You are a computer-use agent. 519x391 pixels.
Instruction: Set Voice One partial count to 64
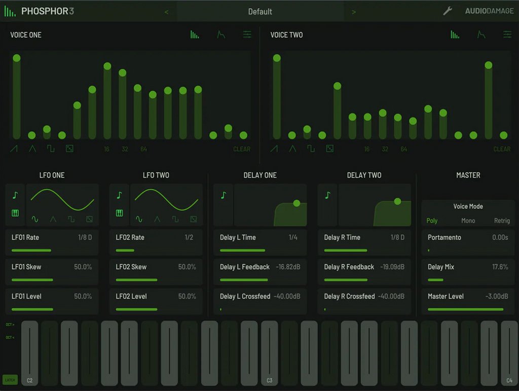coord(143,149)
